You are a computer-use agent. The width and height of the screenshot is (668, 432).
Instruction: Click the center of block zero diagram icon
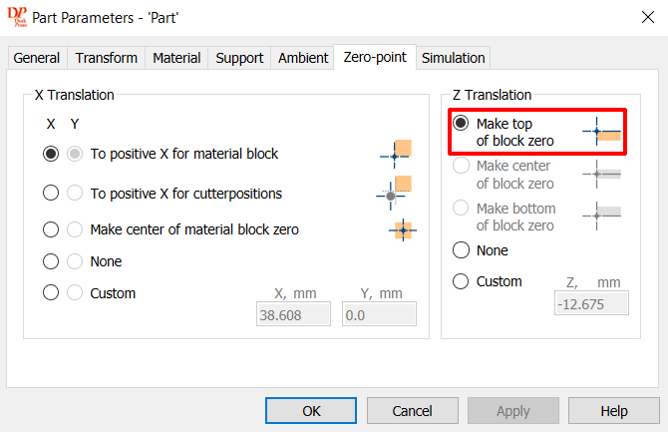click(601, 174)
